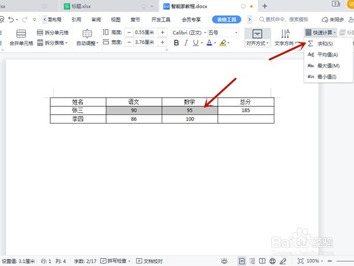Screen dimensions: 354x266
Task: Click Quick Calculate (快速计算) button
Action: point(320,33)
